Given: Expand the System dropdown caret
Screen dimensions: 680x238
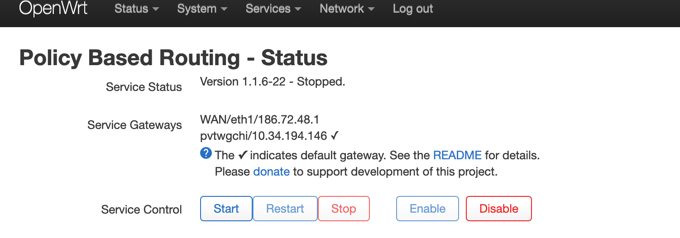Looking at the screenshot, I should coord(224,10).
